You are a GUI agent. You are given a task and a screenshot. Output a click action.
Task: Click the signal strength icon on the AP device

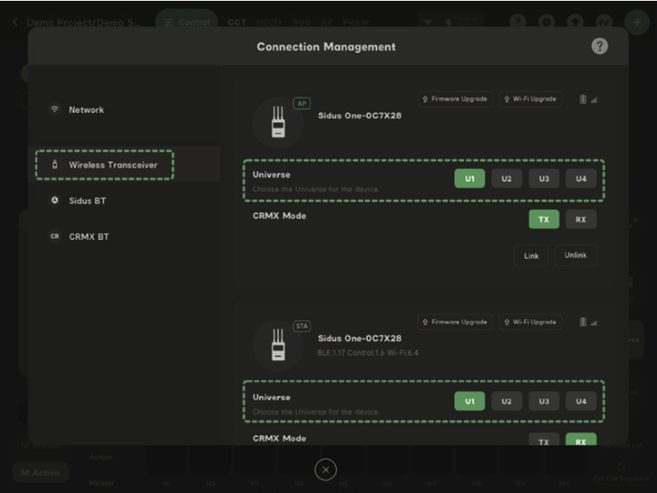594,100
